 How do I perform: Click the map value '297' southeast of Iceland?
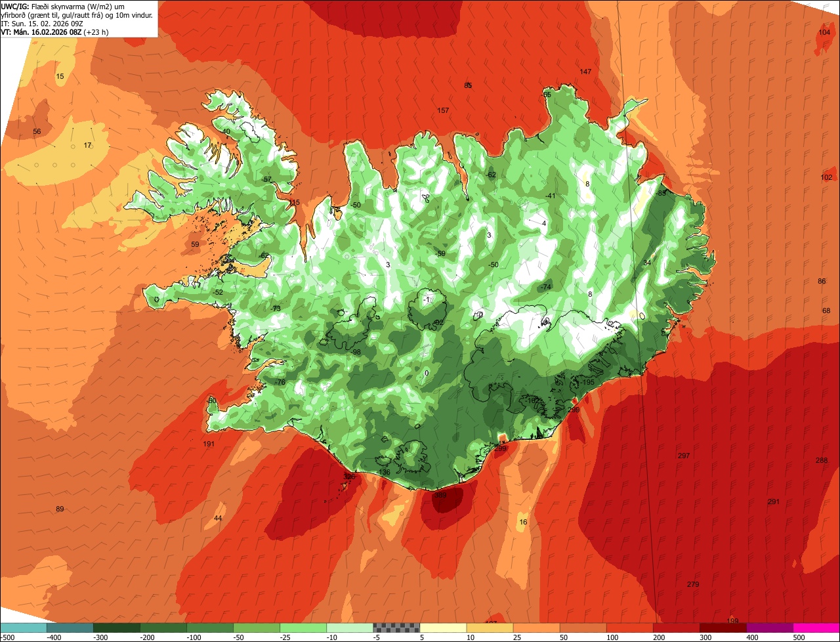[684, 456]
